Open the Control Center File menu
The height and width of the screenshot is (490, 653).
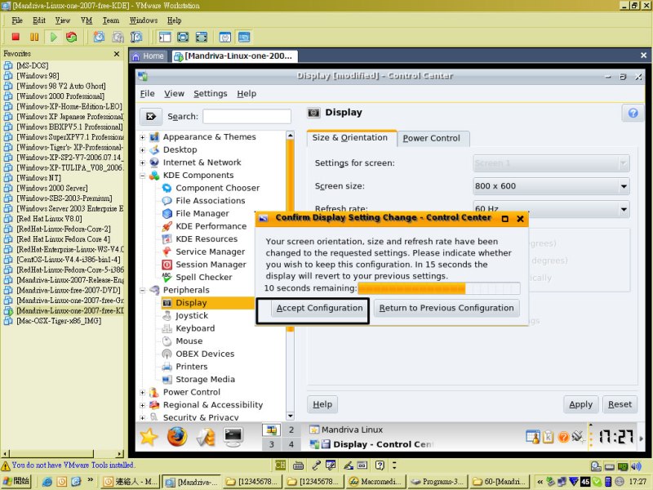coord(148,94)
